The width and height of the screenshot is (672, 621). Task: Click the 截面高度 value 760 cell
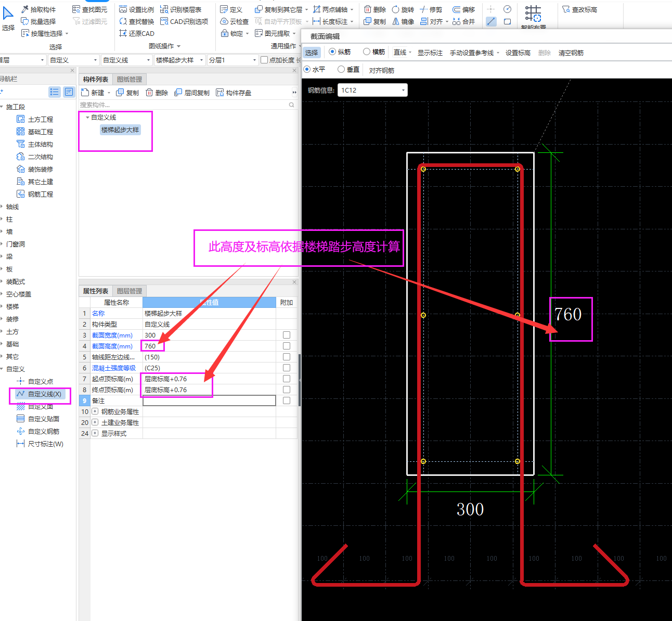(x=209, y=346)
